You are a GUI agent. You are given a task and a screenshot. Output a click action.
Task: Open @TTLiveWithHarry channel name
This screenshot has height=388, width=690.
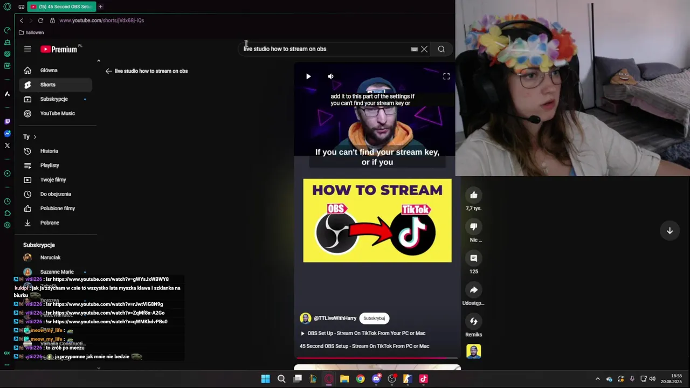pyautogui.click(x=335, y=318)
